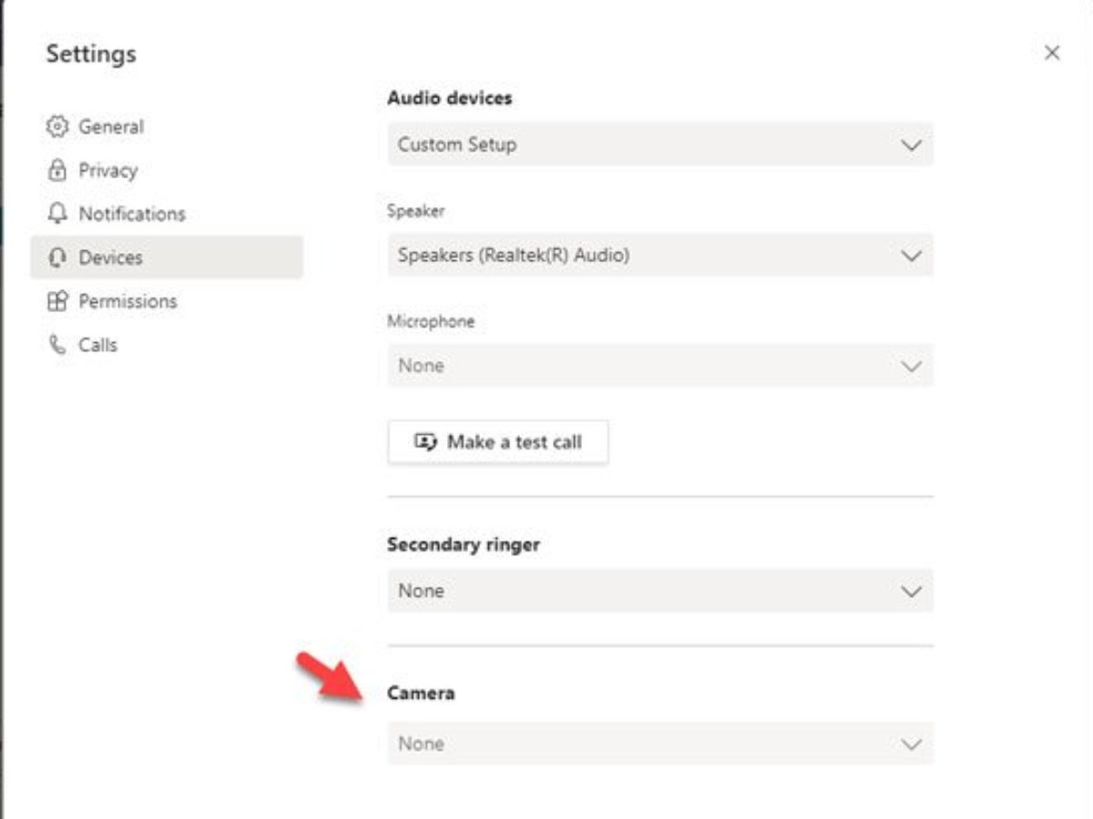
Task: Open the Speaker dropdown chevron
Action: pos(911,256)
